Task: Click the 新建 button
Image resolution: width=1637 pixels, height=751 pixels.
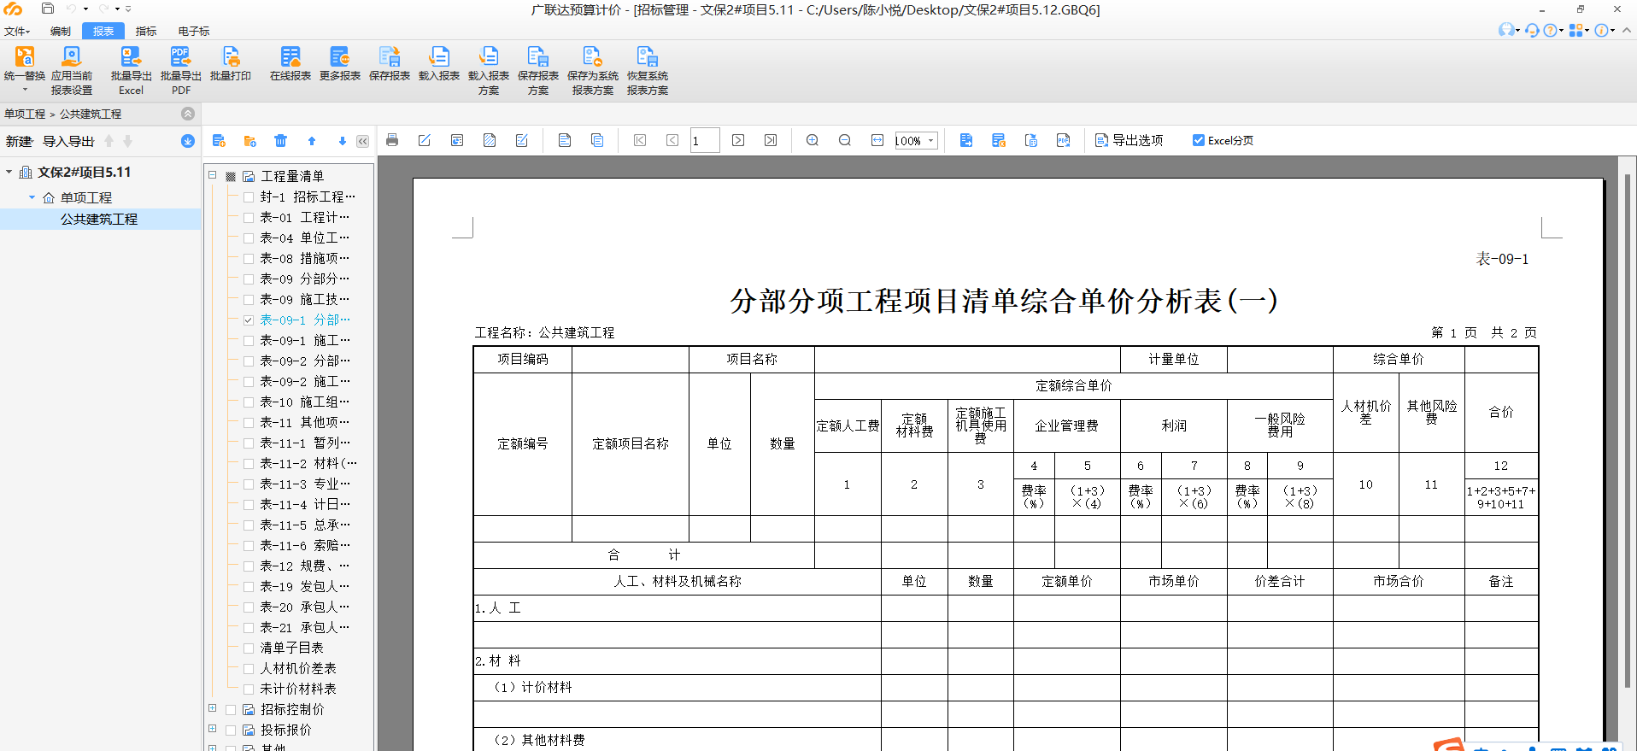Action: tap(19, 141)
